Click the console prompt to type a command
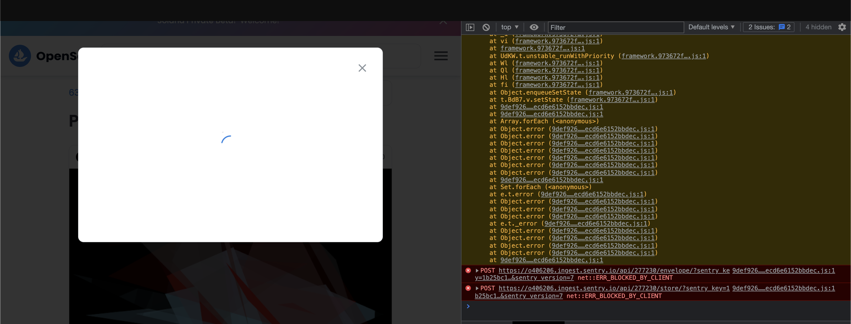The image size is (851, 324). point(529,307)
